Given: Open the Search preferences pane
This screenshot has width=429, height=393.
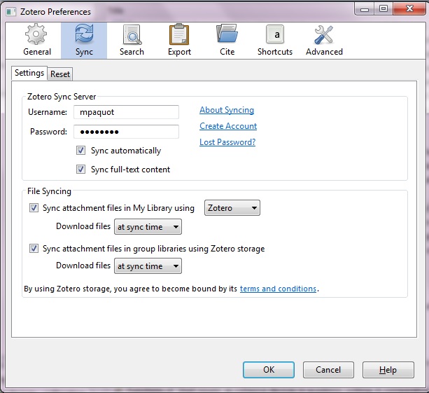Looking at the screenshot, I should coord(132,41).
